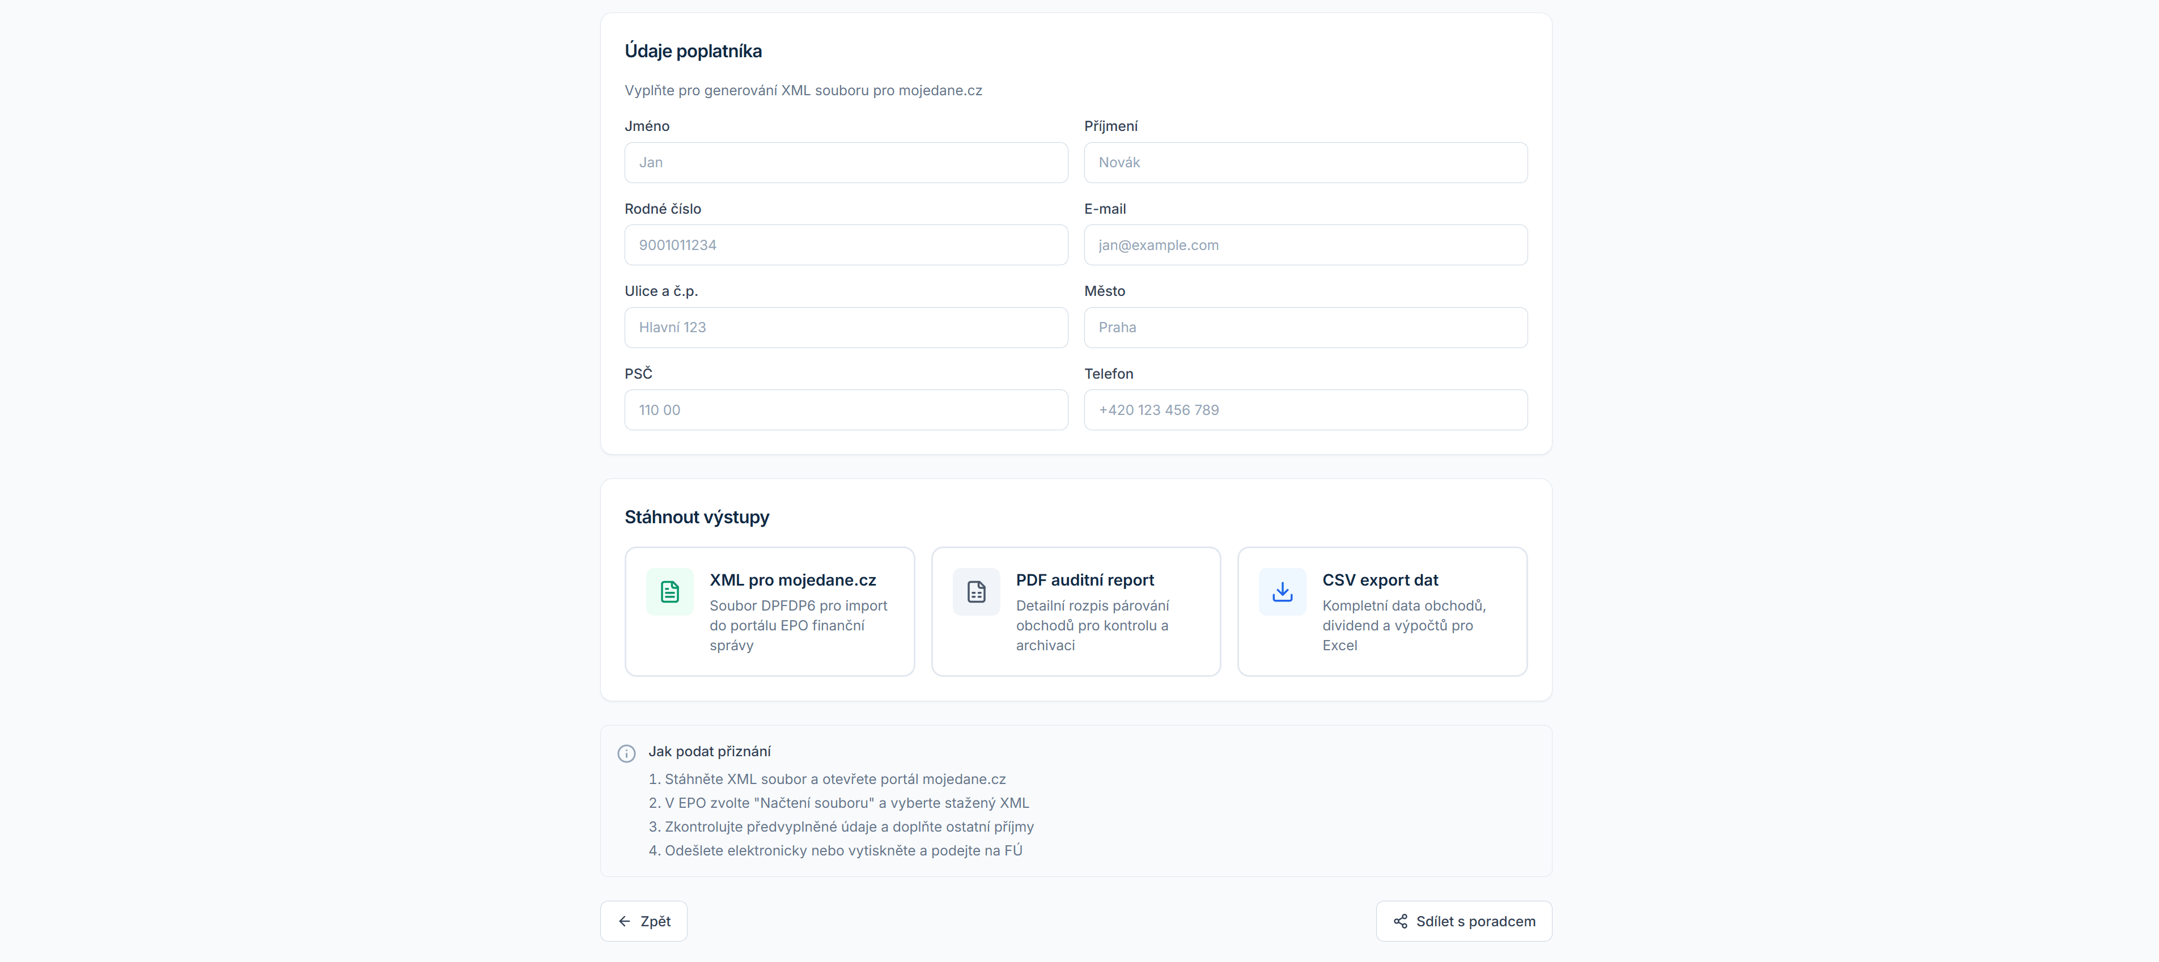
Task: Click the Telefon input field
Action: pos(1305,410)
